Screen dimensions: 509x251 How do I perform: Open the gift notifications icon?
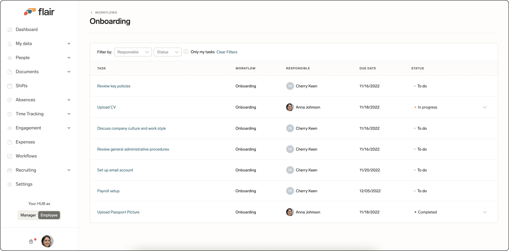(31, 241)
